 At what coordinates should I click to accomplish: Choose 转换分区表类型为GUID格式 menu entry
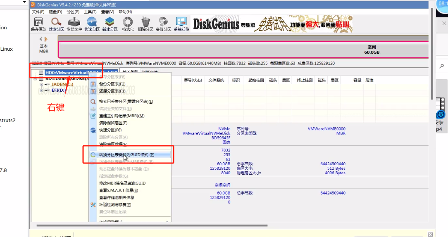pos(130,154)
